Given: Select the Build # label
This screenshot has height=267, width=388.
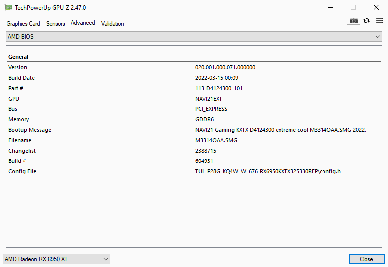Looking at the screenshot, I should coord(17,161).
